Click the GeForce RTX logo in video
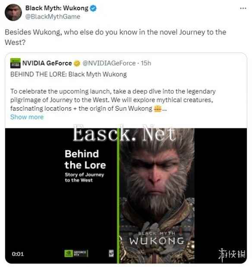 [x=76, y=253]
